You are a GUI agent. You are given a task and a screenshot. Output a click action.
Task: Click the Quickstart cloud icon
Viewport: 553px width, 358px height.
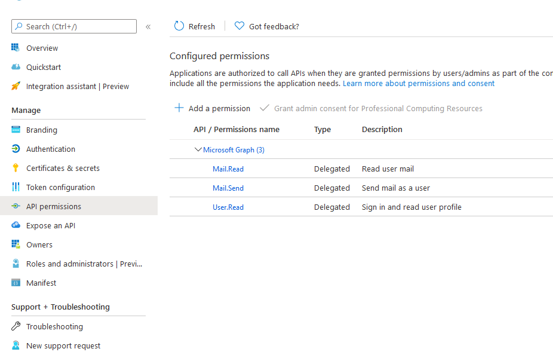tap(16, 67)
